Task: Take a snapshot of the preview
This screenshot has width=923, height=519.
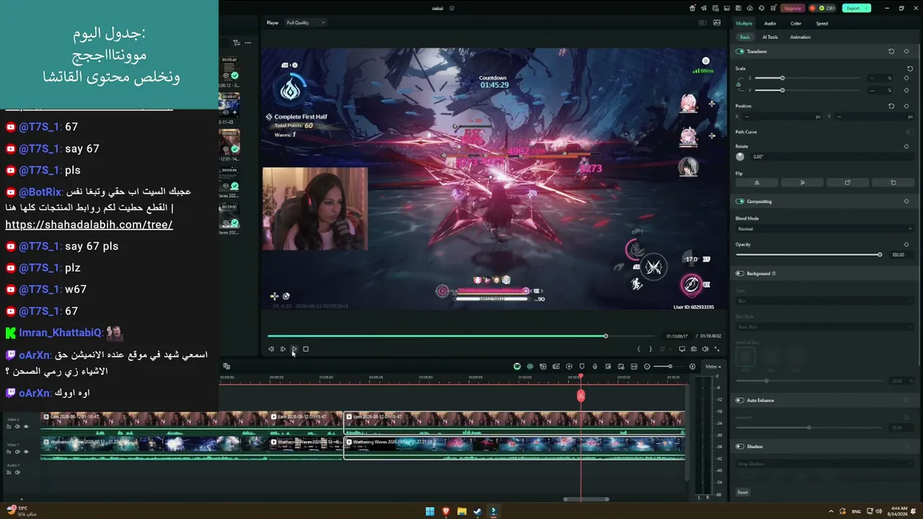Action: 694,349
